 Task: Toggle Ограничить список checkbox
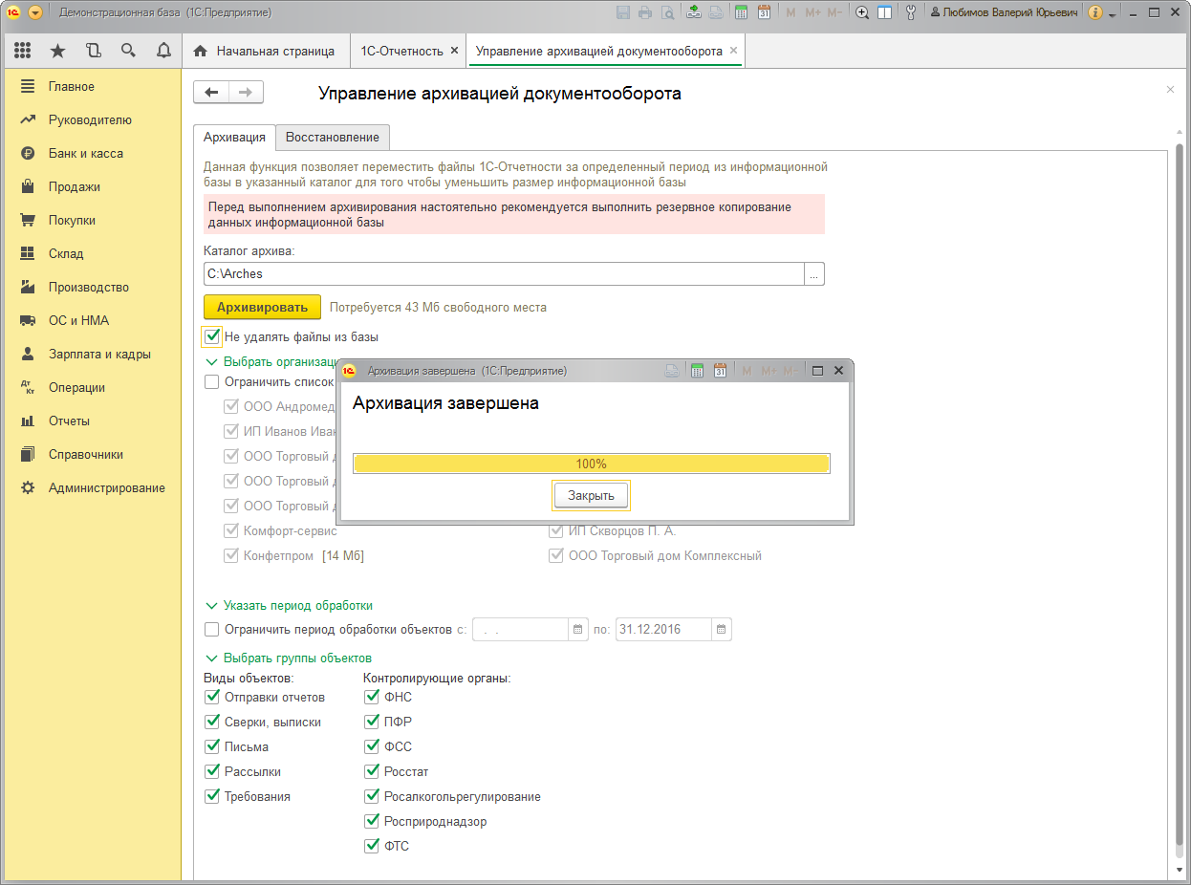coord(212,381)
